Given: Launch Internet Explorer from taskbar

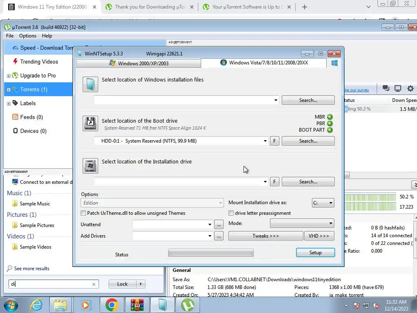Looking at the screenshot, I should 36,305.
